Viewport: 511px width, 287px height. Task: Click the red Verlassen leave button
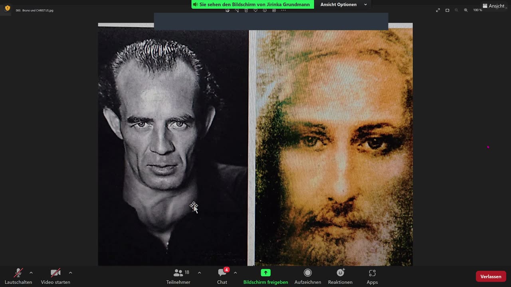point(491,276)
